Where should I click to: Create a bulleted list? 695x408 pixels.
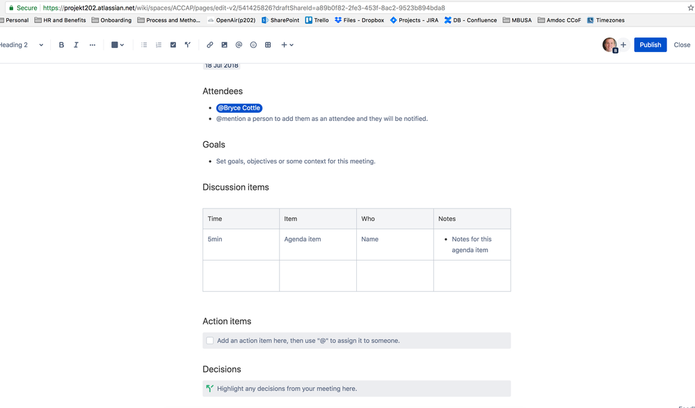(144, 44)
